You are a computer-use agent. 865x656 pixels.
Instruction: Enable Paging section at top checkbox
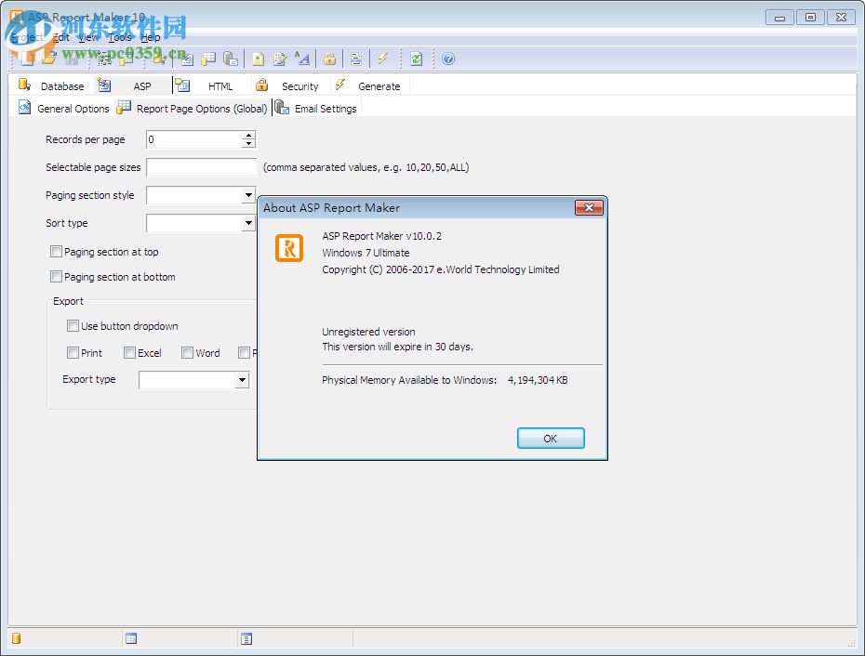pos(56,252)
